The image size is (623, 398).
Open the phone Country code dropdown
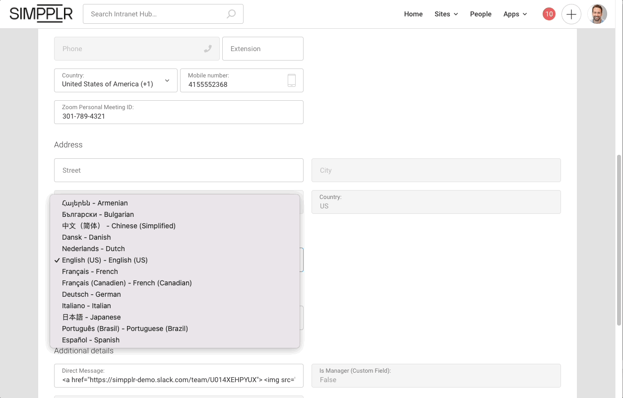click(116, 80)
